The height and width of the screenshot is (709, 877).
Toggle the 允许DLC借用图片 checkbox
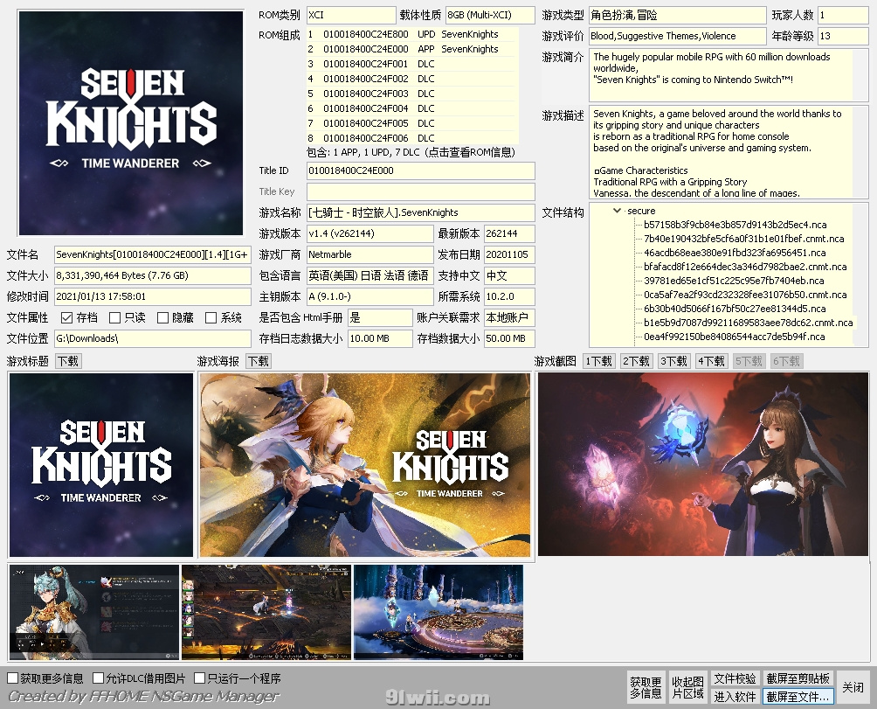[98, 678]
